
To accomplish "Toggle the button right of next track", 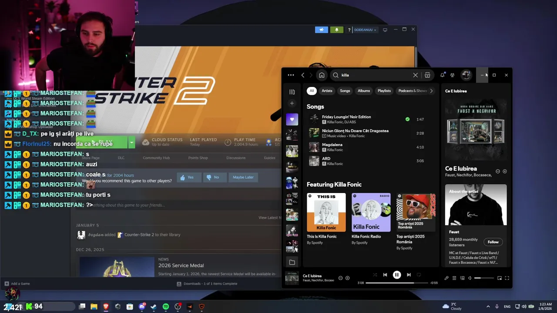I will (419, 275).
